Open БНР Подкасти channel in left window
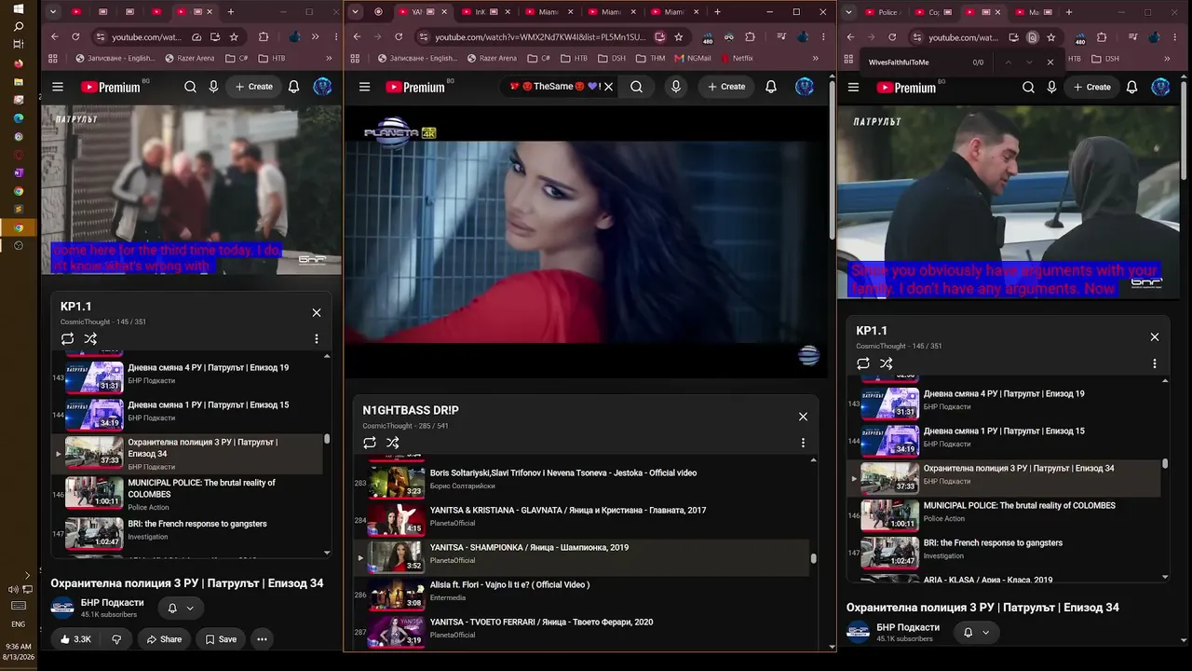 (112, 603)
